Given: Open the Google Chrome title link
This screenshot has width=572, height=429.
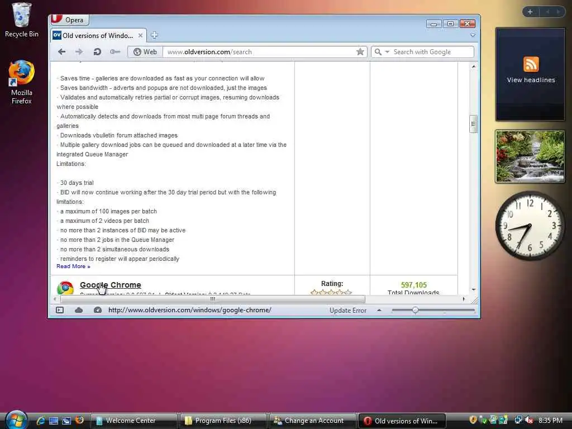Looking at the screenshot, I should (111, 285).
